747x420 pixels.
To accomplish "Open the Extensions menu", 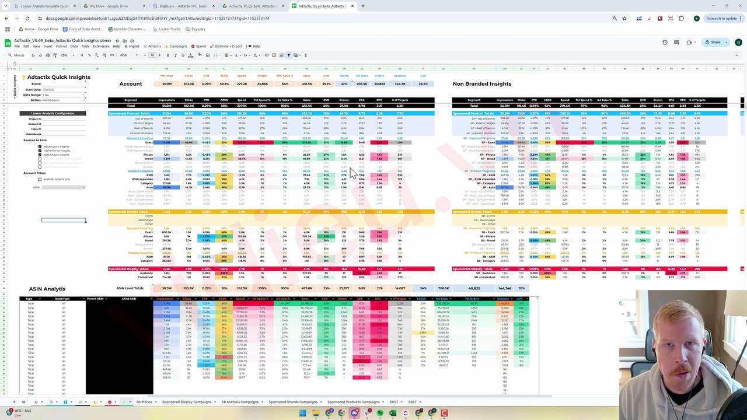I will coord(101,46).
